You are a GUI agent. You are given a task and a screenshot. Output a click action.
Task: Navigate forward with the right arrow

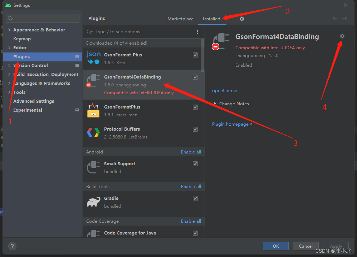pyautogui.click(x=344, y=18)
